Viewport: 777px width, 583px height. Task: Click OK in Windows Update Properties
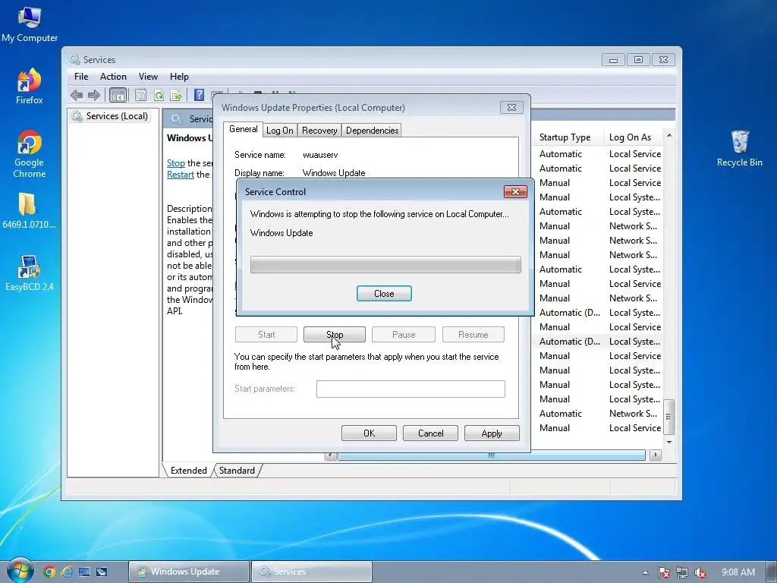370,433
